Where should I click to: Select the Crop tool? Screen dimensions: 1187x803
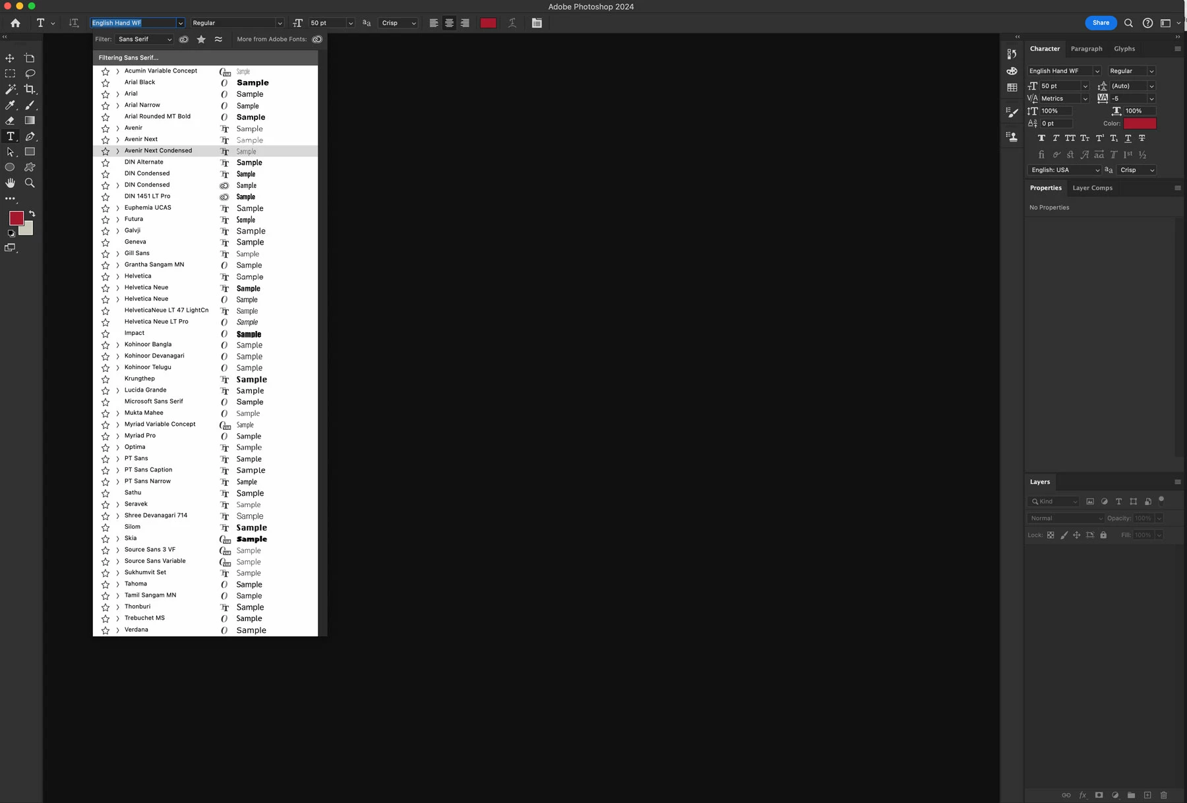(30, 89)
